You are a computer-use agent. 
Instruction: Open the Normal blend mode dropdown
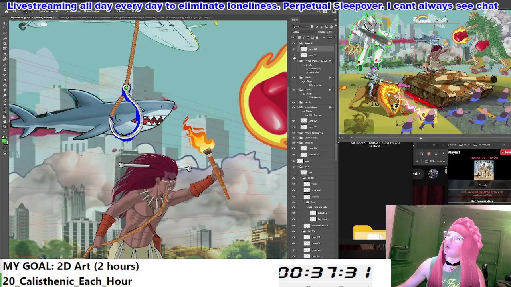[x=304, y=32]
